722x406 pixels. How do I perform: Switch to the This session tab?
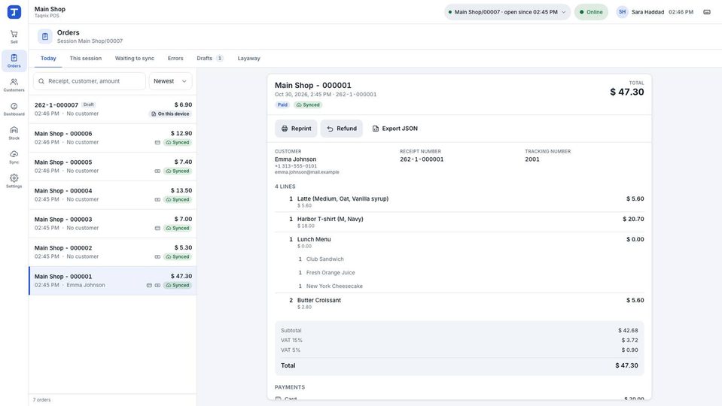[86, 59]
